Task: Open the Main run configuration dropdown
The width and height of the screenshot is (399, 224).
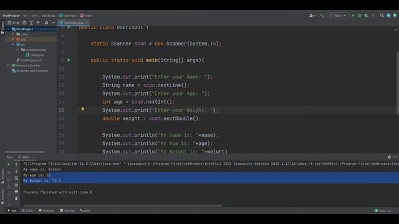Action: 338,16
